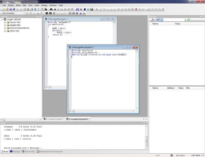Click the Find in Files toolbar icon

click(46, 9)
